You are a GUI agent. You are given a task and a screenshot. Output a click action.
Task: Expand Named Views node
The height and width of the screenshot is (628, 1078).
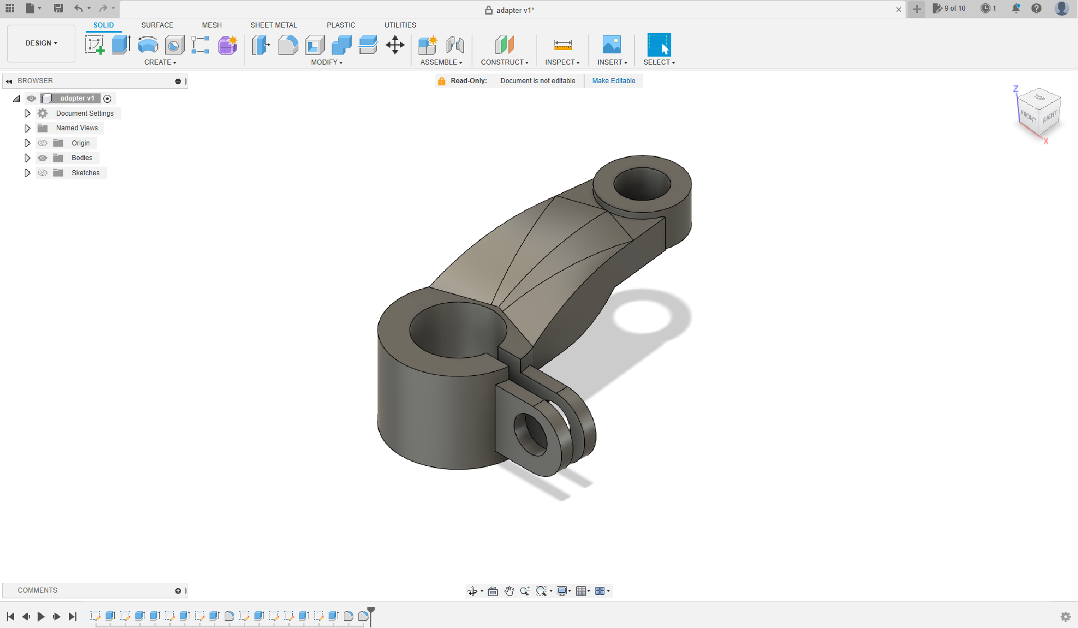tap(27, 128)
